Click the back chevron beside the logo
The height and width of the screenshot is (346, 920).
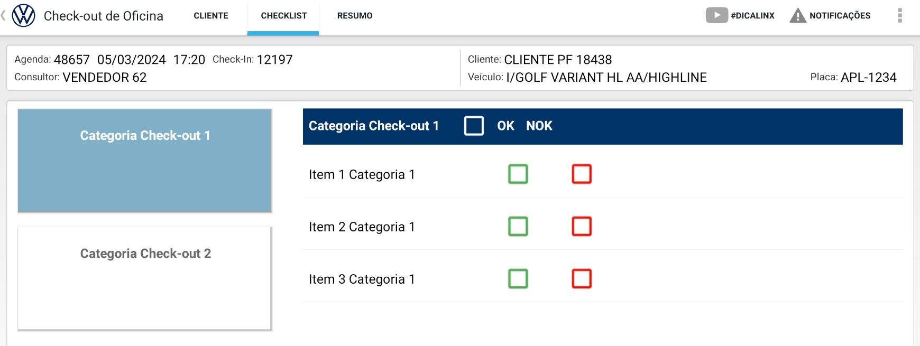(x=3, y=16)
